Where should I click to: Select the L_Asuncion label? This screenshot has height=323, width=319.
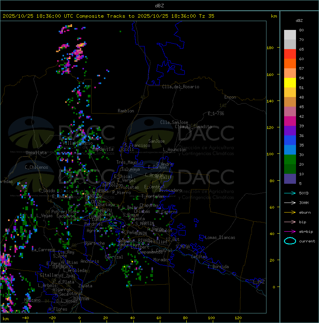(x=174, y=150)
